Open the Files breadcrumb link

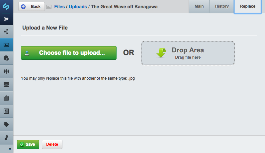[x=59, y=7]
